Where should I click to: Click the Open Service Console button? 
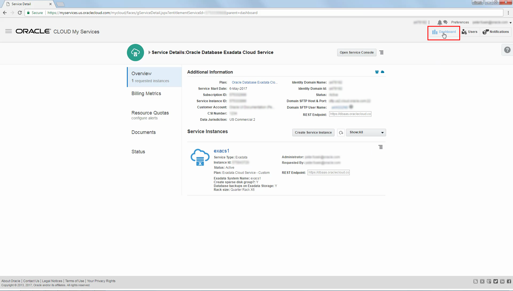[x=357, y=53]
